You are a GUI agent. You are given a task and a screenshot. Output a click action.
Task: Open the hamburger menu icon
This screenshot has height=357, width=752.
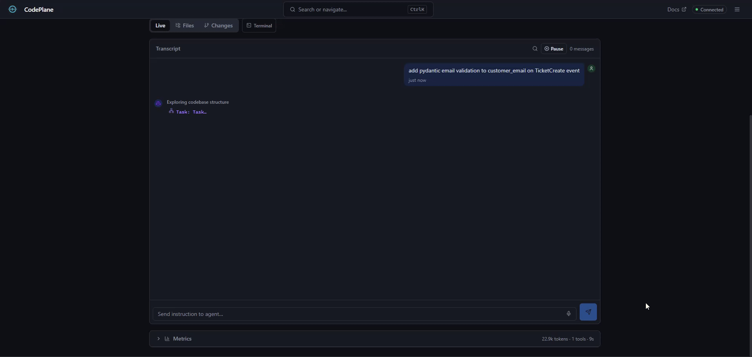click(x=737, y=9)
